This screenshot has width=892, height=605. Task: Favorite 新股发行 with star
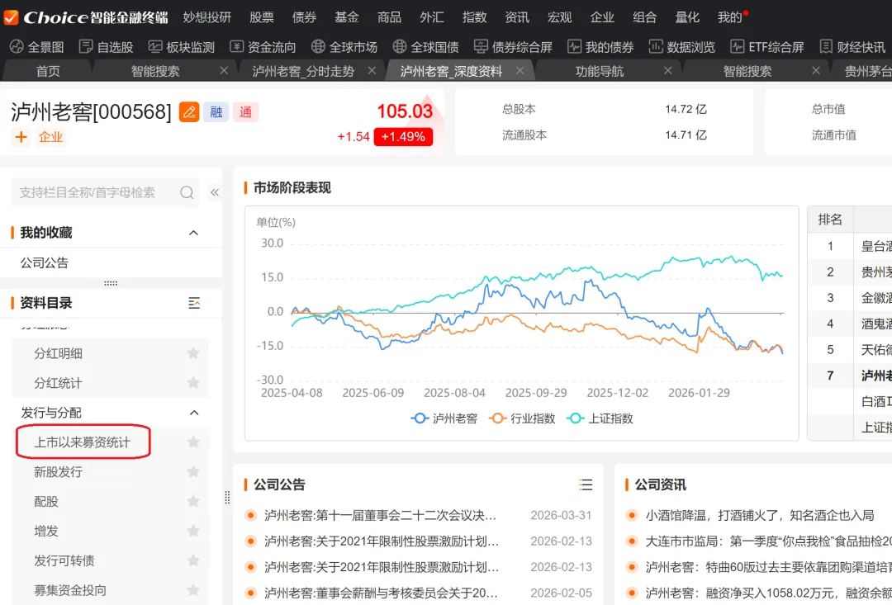193,471
